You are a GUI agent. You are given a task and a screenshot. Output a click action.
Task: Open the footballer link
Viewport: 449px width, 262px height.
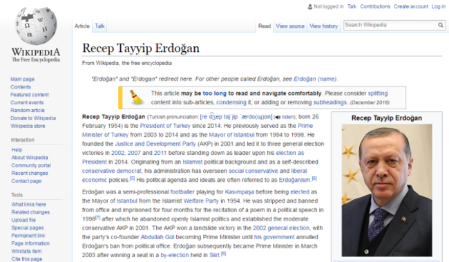point(182,192)
